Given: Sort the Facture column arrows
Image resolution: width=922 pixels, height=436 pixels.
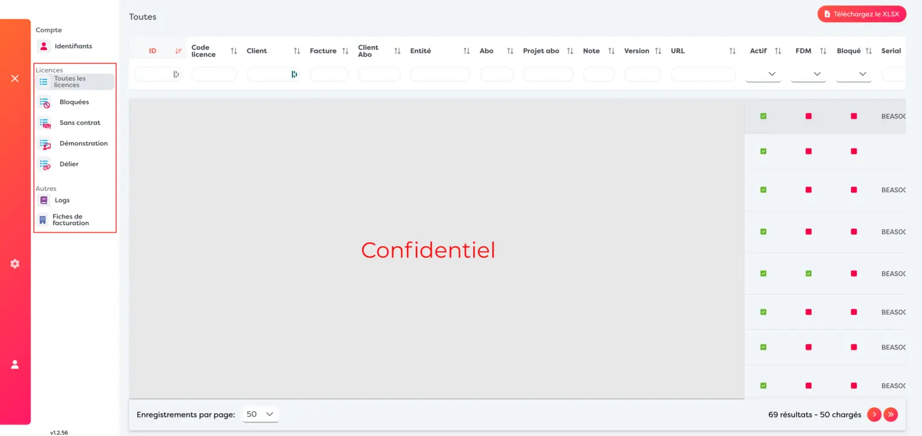Looking at the screenshot, I should click(345, 51).
